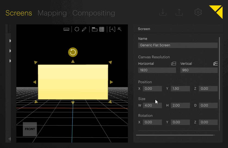Click the Horizontal resolution link icon
The height and width of the screenshot is (148, 228).
(x=174, y=64)
